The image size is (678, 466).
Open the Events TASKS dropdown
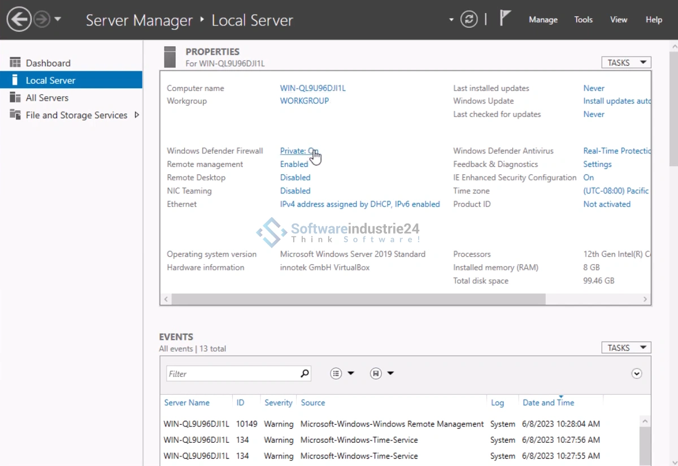pyautogui.click(x=626, y=348)
